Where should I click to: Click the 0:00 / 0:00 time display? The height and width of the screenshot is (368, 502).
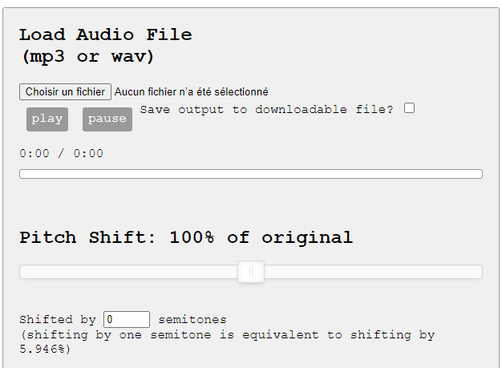[x=62, y=153]
